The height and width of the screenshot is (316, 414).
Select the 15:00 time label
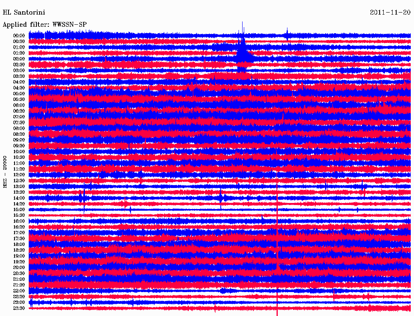coord(19,209)
